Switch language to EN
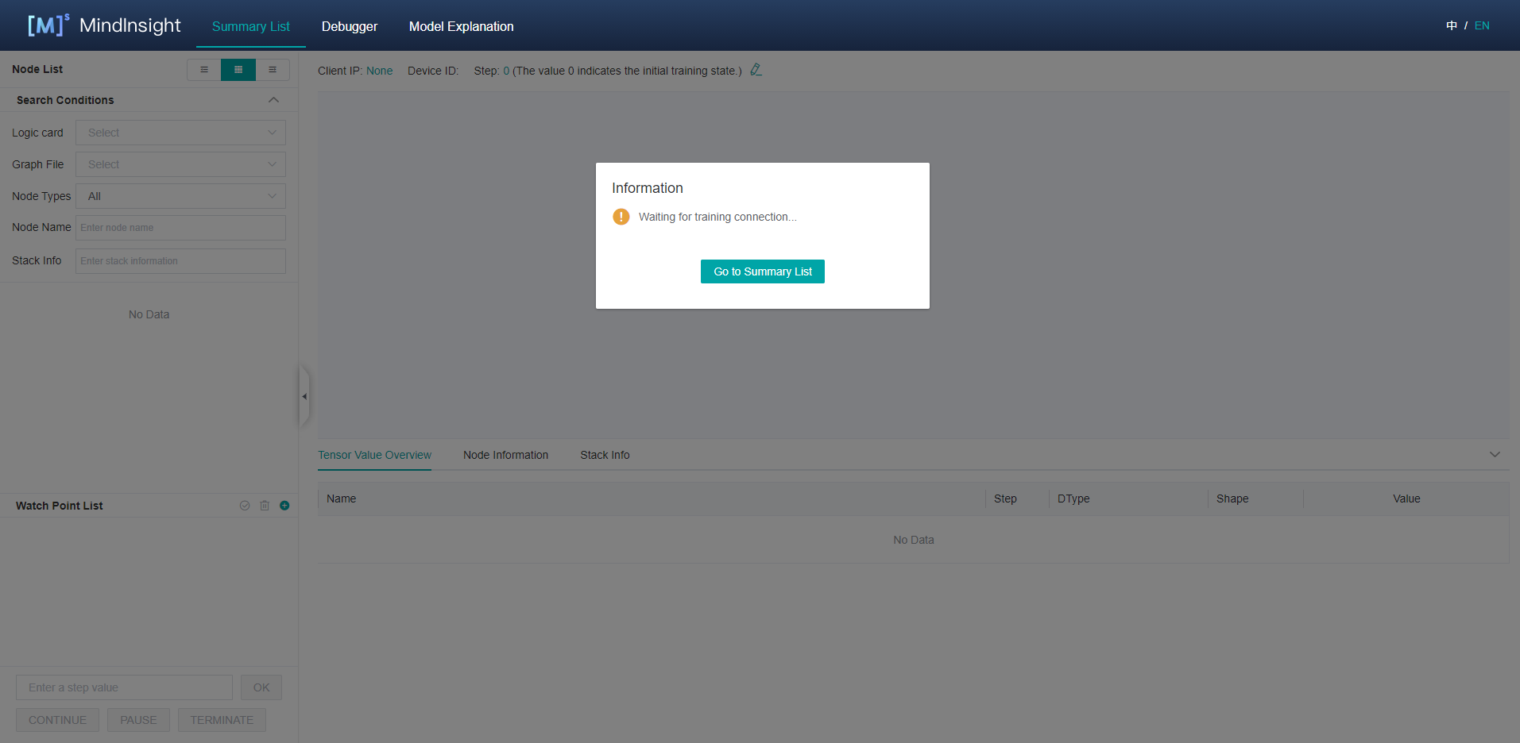Screen dimensions: 1520x743 point(1482,25)
